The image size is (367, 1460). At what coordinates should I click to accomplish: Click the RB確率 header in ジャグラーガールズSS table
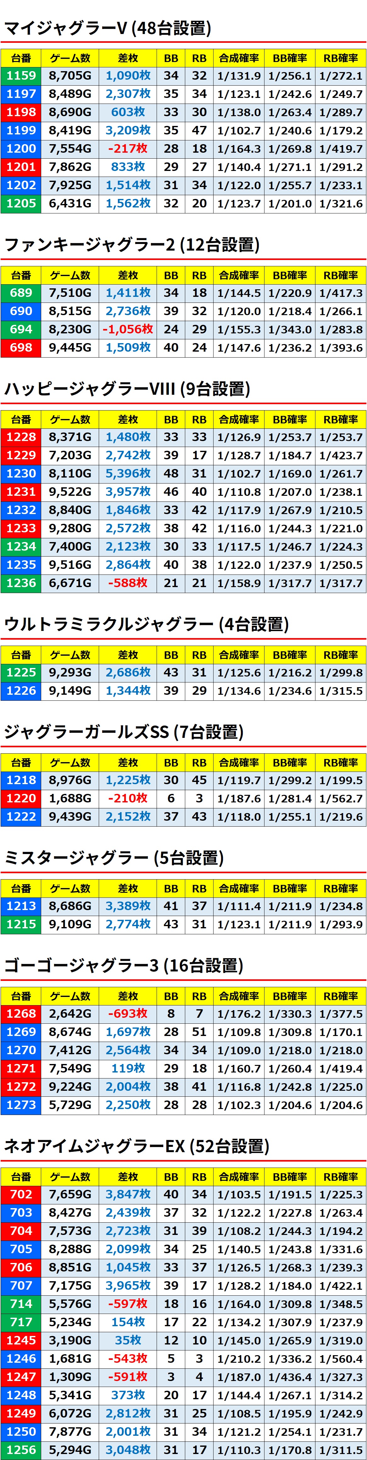(340, 762)
